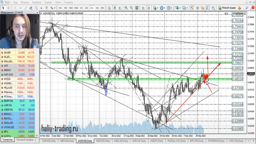Toggle the H4 timeframe button

pyautogui.click(x=86, y=8)
